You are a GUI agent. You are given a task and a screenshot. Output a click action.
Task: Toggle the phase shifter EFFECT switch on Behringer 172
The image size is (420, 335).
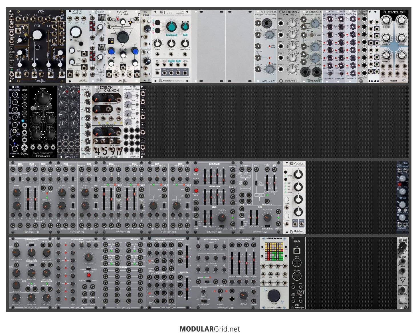click(x=31, y=245)
